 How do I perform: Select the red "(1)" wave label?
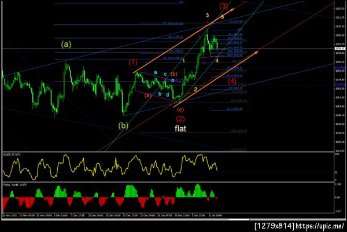pyautogui.click(x=133, y=62)
